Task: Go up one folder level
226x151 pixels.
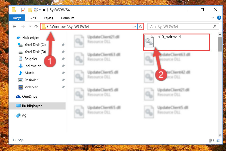Action: 36,26
